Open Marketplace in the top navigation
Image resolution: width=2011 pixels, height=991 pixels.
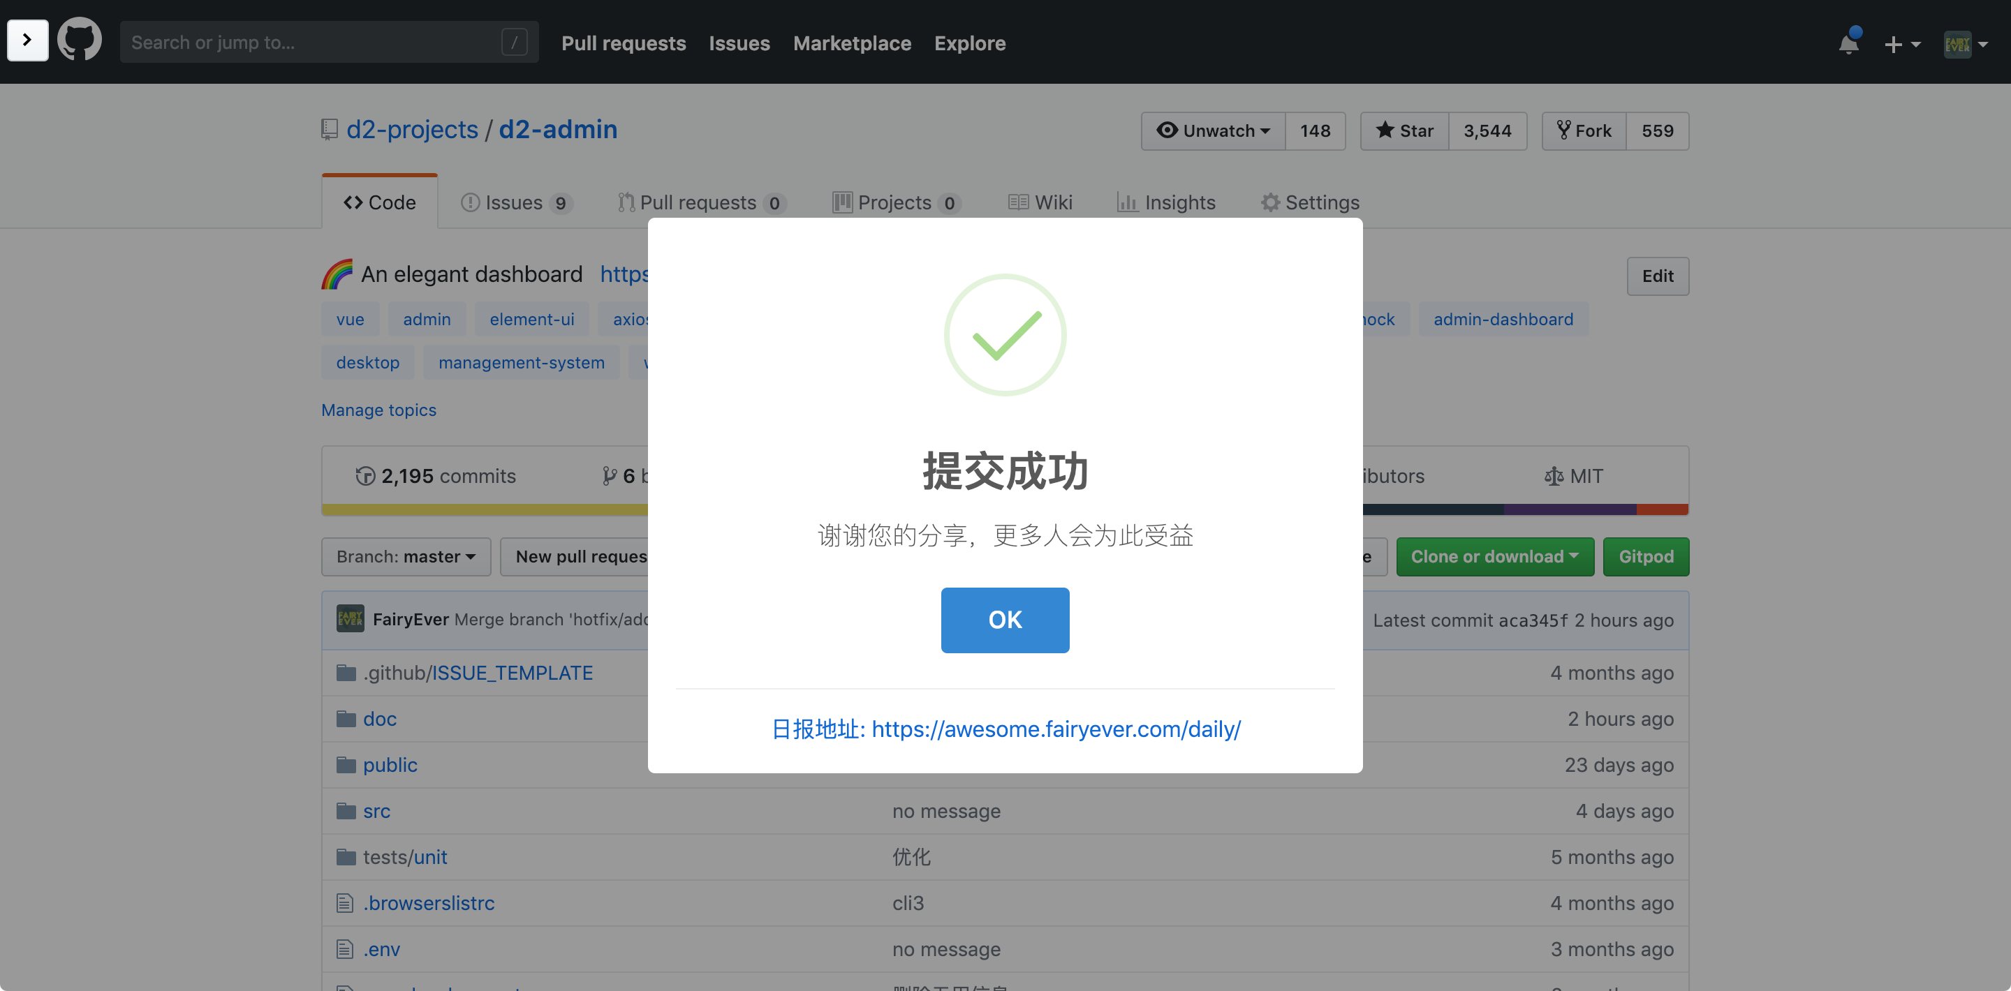pos(852,43)
